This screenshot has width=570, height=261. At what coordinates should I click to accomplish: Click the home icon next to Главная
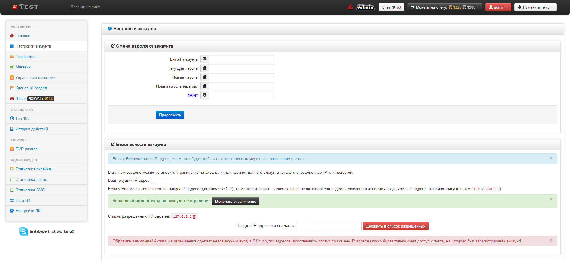(x=12, y=36)
